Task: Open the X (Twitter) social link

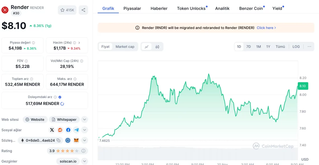Action: coord(52,130)
